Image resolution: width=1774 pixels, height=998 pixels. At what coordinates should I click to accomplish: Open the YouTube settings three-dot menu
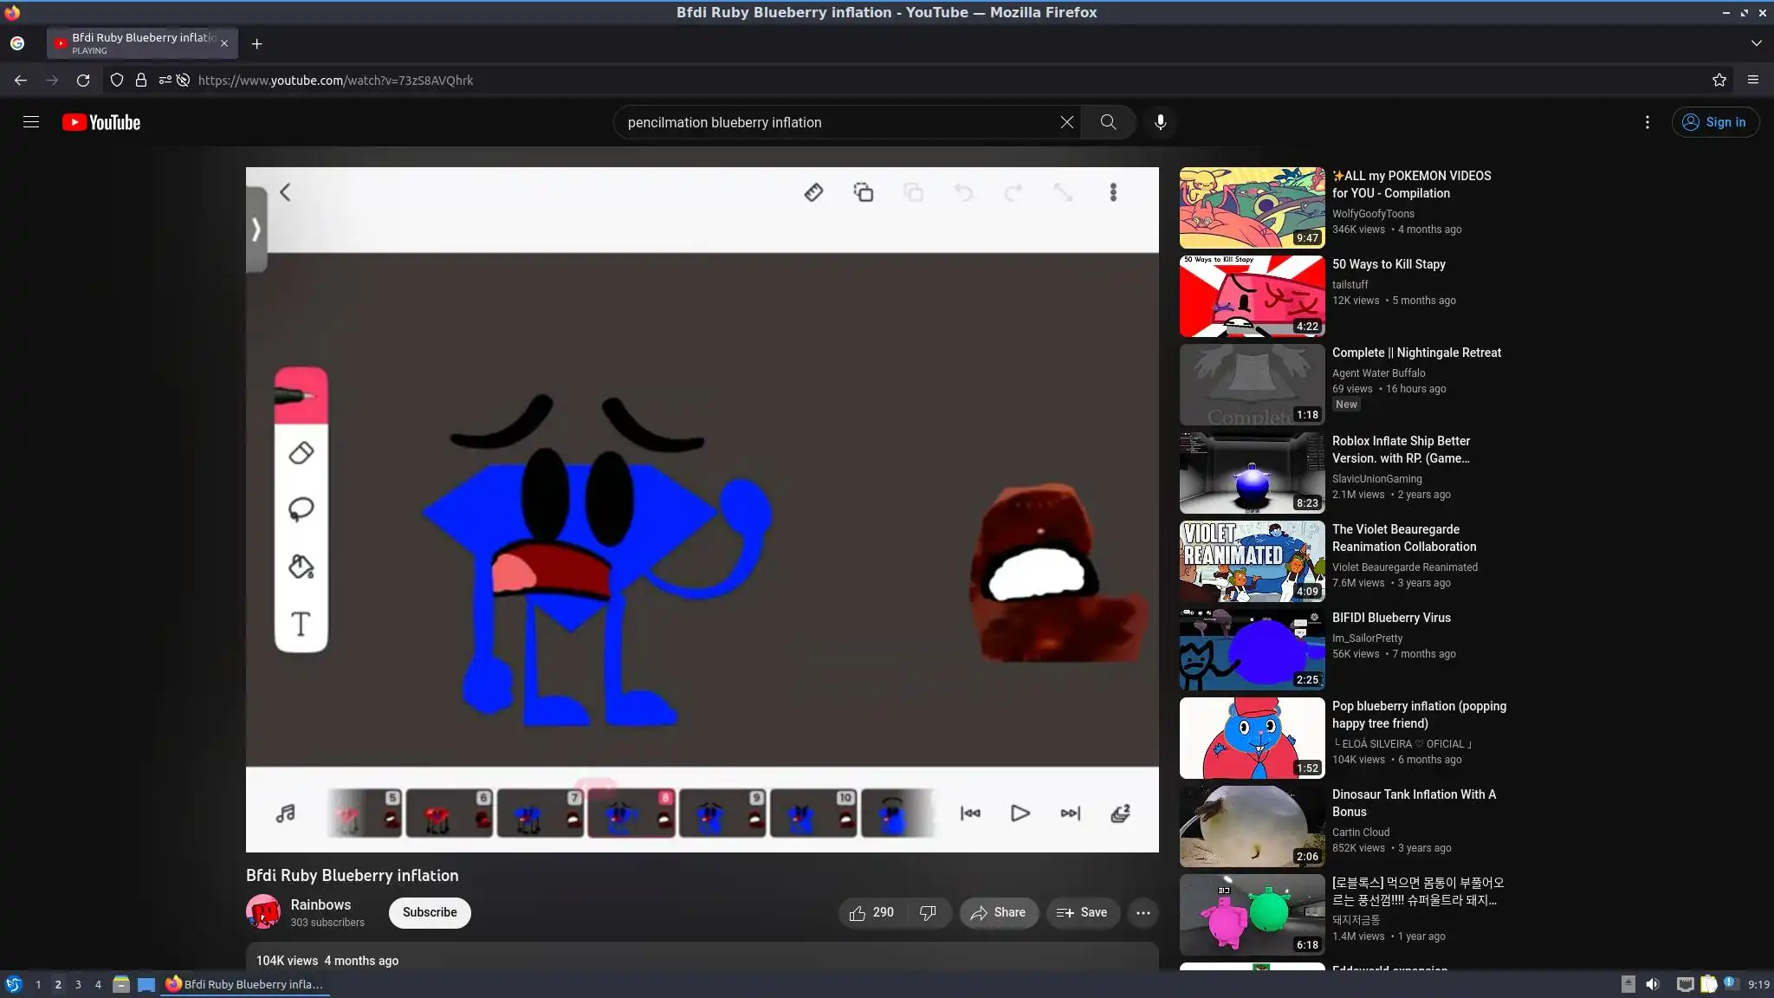coord(1647,122)
